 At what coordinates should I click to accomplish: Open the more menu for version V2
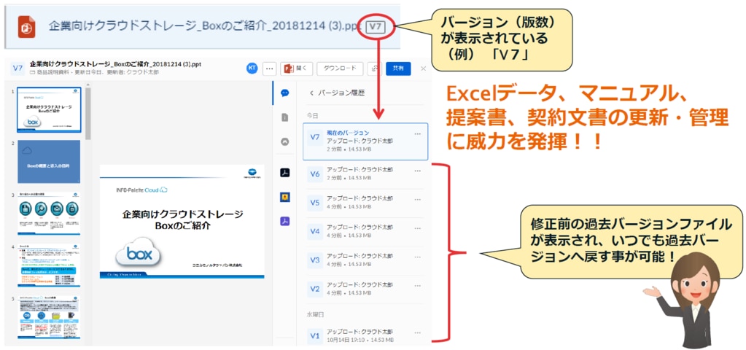[x=417, y=285]
